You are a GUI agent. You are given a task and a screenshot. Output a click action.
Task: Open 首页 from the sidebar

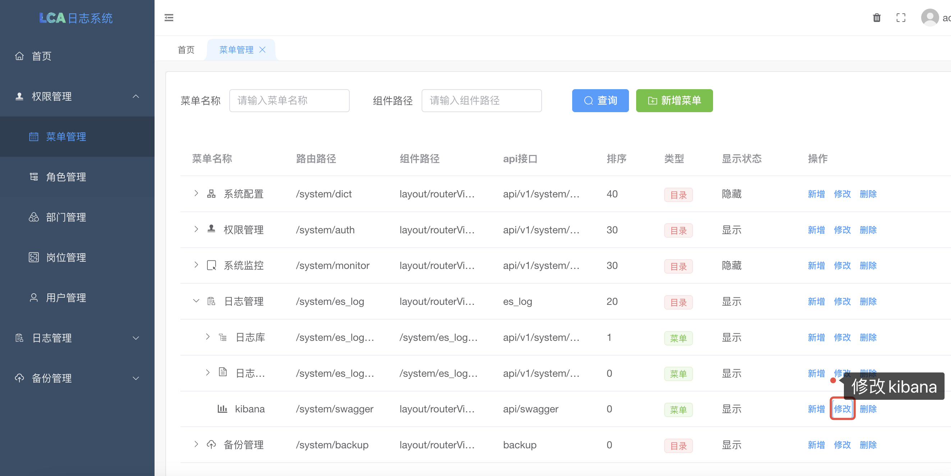point(41,56)
